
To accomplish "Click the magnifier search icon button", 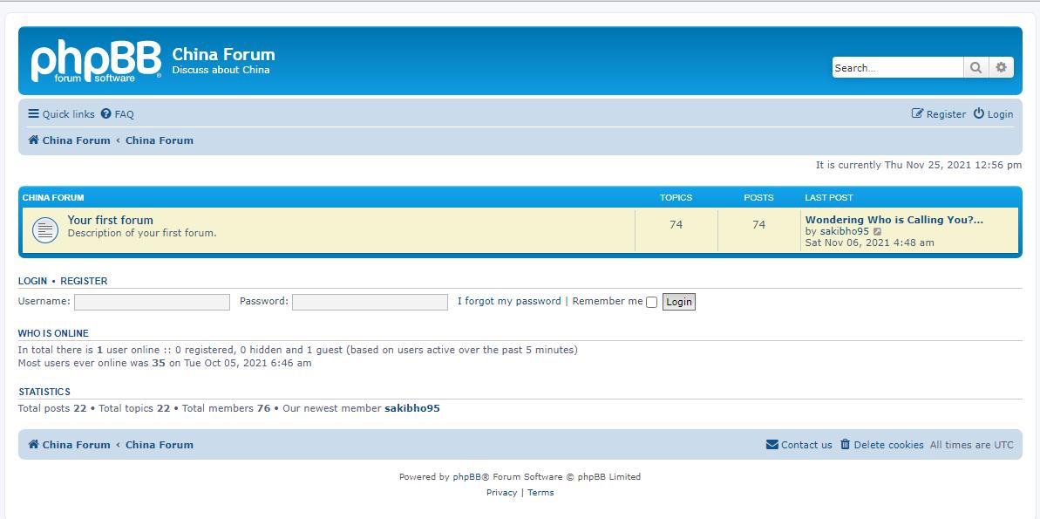I will tap(975, 67).
